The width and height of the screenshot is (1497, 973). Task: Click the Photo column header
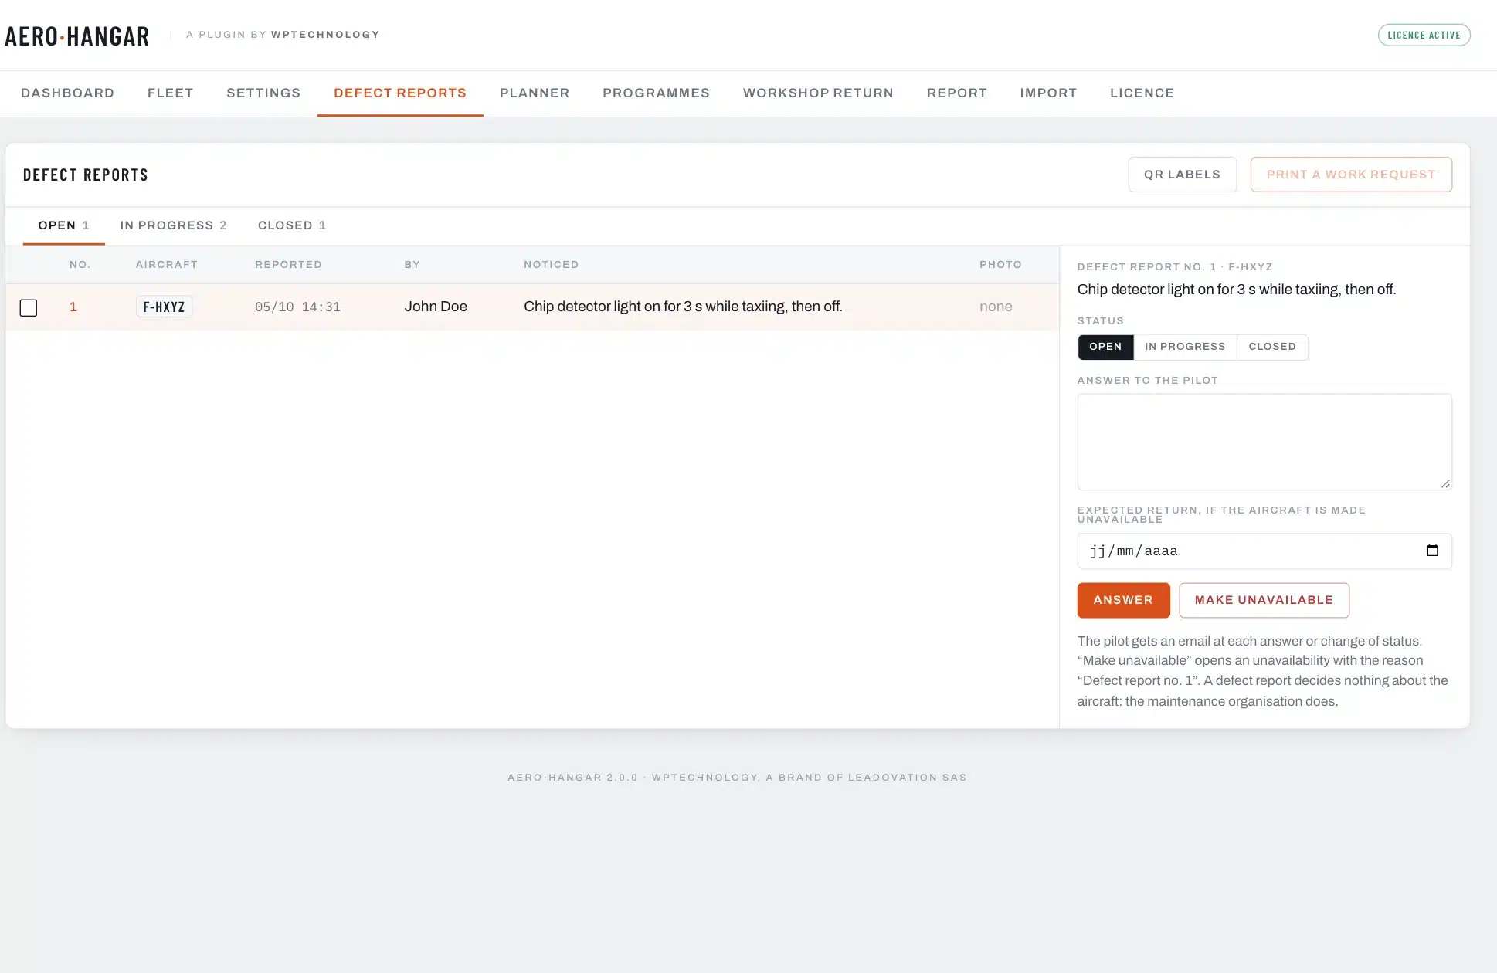(1000, 265)
